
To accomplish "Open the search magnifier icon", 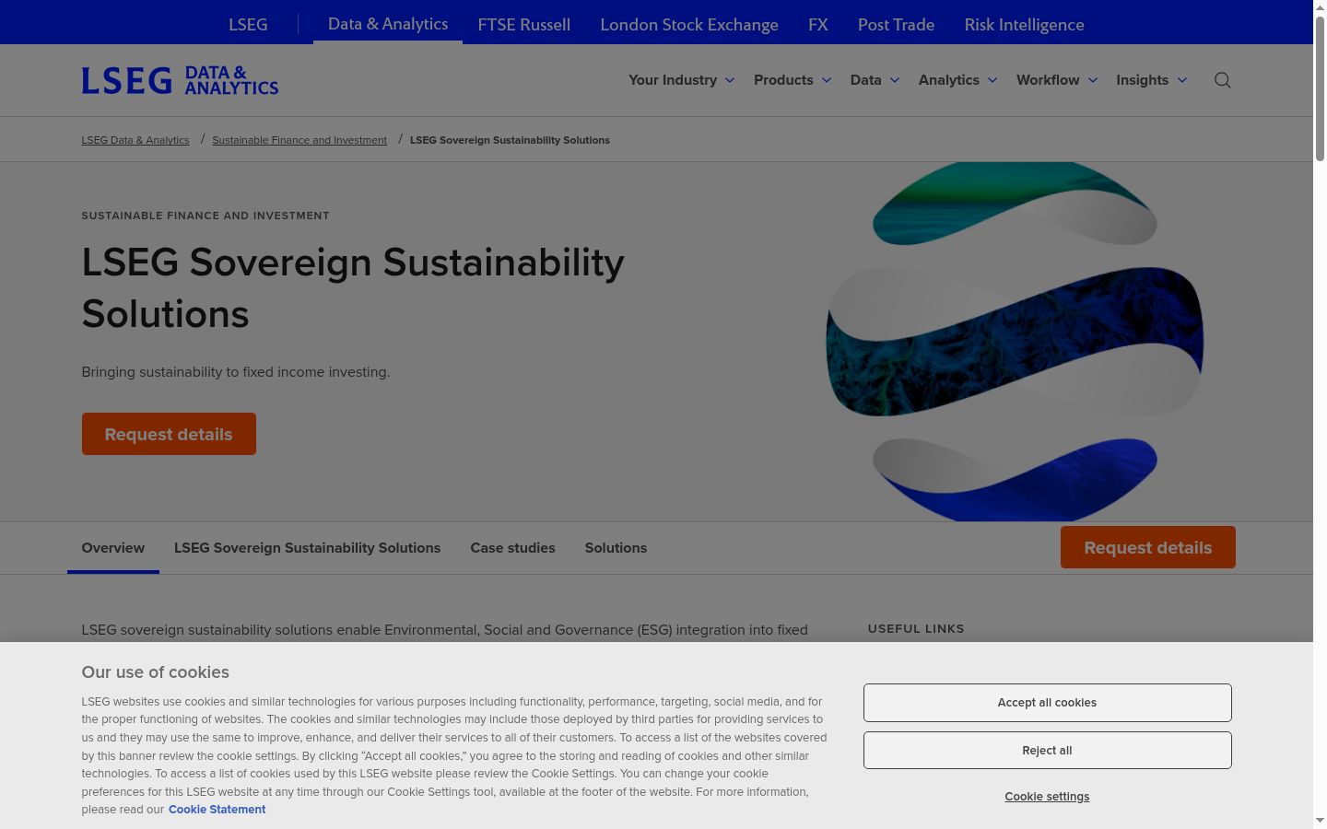I will click(x=1222, y=80).
